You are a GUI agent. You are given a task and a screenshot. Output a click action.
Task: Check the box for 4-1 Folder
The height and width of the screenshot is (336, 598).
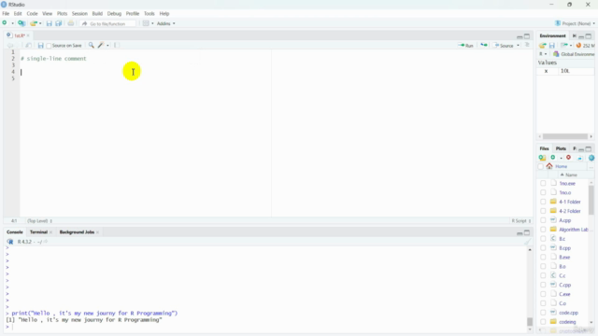pyautogui.click(x=543, y=202)
